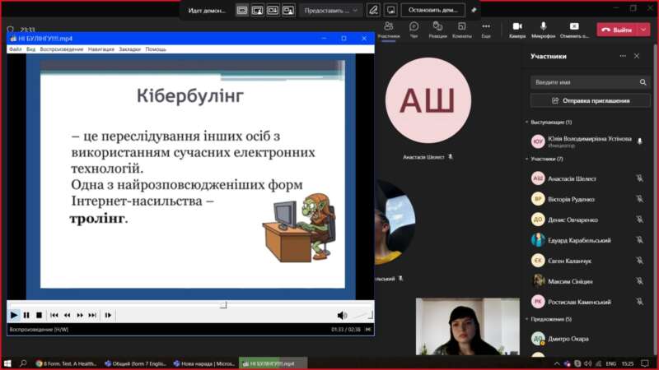Click the 'Отправка приглашения' button

[x=590, y=100]
